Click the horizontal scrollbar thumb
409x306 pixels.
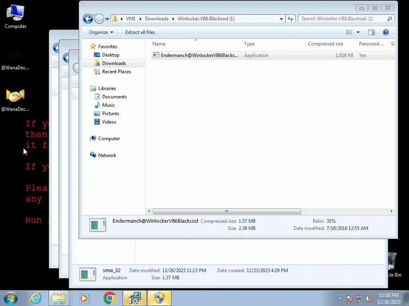click(227, 211)
